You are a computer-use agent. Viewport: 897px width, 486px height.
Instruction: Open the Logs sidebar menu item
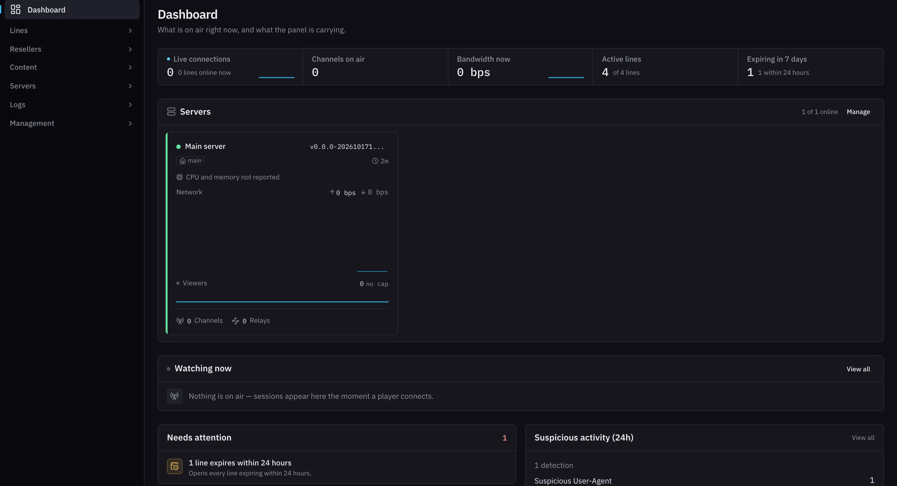(x=72, y=104)
